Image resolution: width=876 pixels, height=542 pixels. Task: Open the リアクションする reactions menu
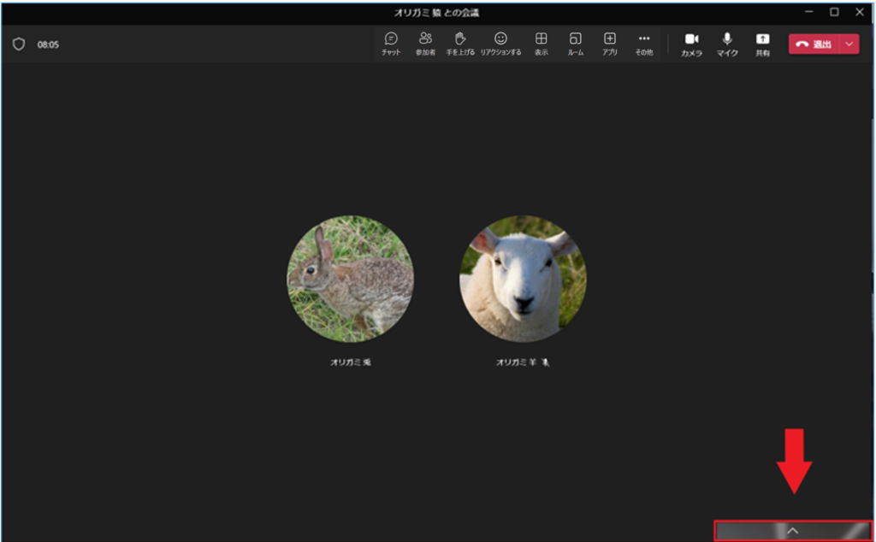coord(500,44)
